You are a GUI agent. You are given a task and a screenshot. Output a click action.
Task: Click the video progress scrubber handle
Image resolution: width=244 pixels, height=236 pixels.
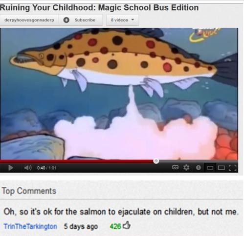[156, 161]
